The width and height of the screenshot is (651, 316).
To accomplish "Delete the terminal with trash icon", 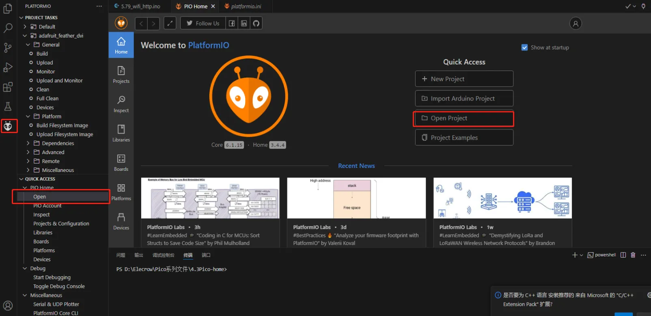I will [x=633, y=255].
